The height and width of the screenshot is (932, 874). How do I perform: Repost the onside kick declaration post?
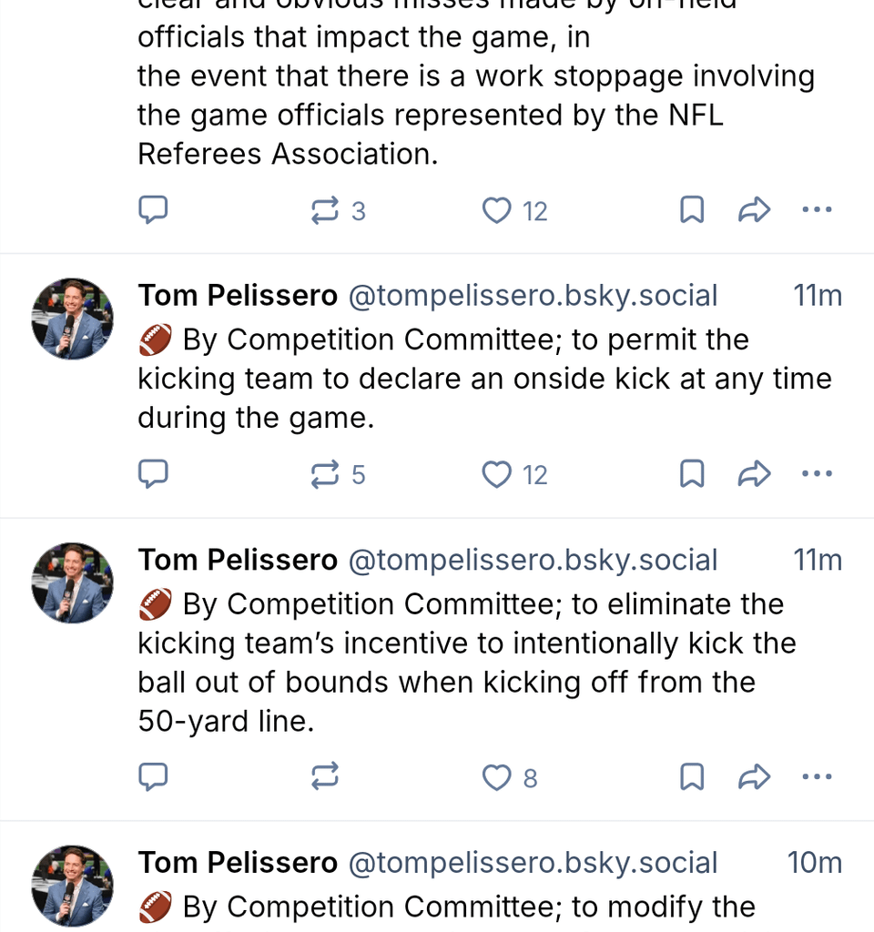[x=325, y=473]
